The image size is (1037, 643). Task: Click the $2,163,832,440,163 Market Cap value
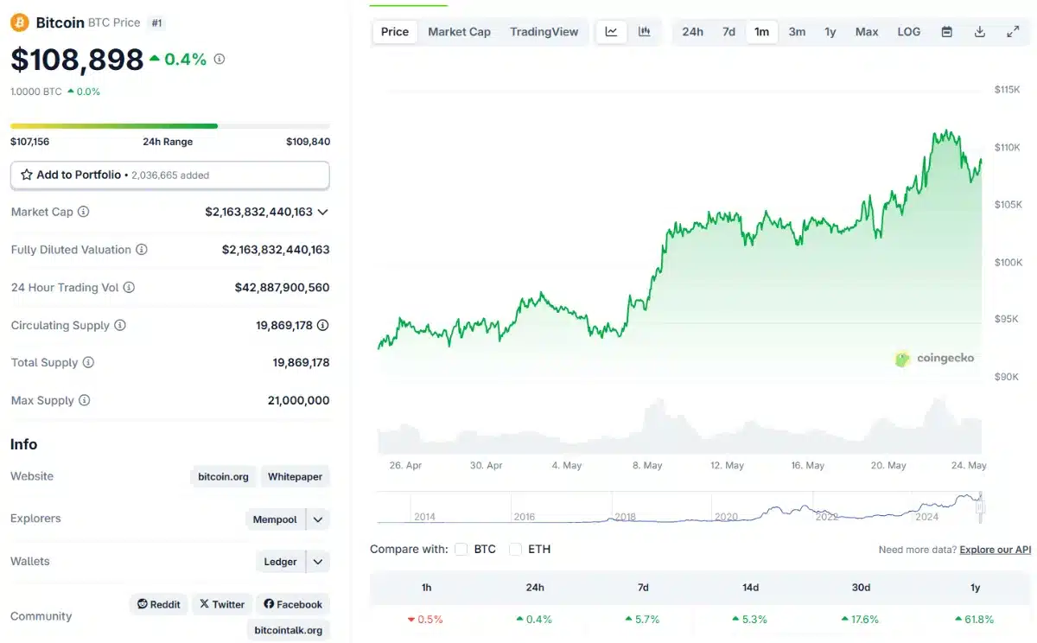point(258,212)
